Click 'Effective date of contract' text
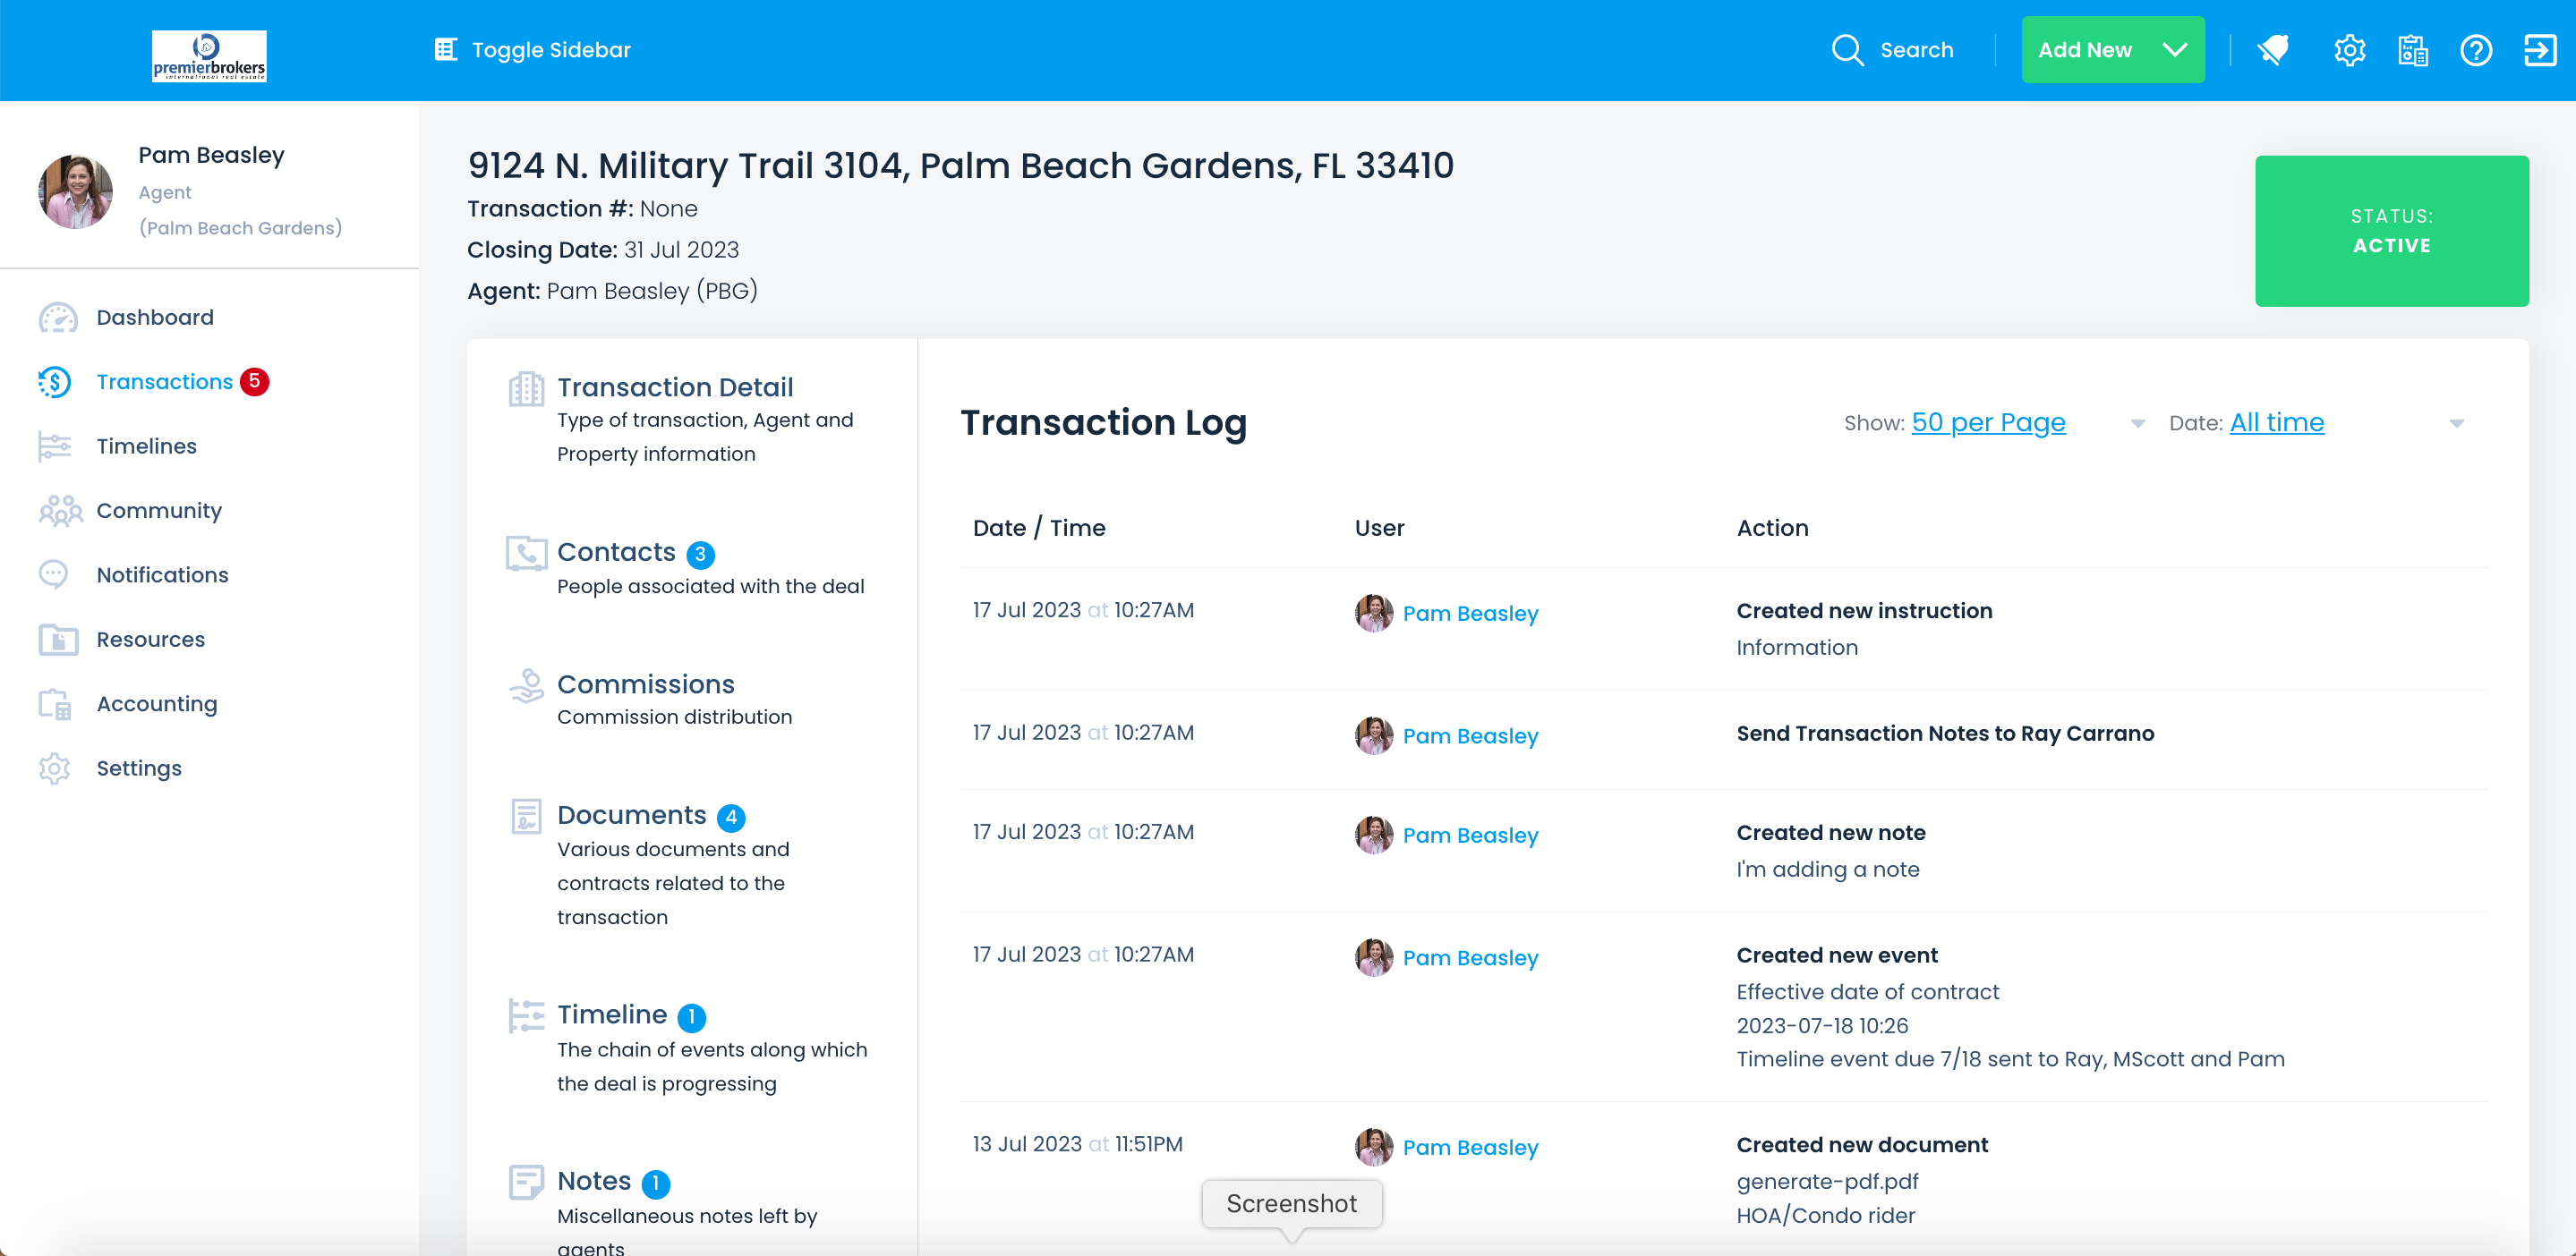Image resolution: width=2576 pixels, height=1256 pixels. [x=1867, y=992]
